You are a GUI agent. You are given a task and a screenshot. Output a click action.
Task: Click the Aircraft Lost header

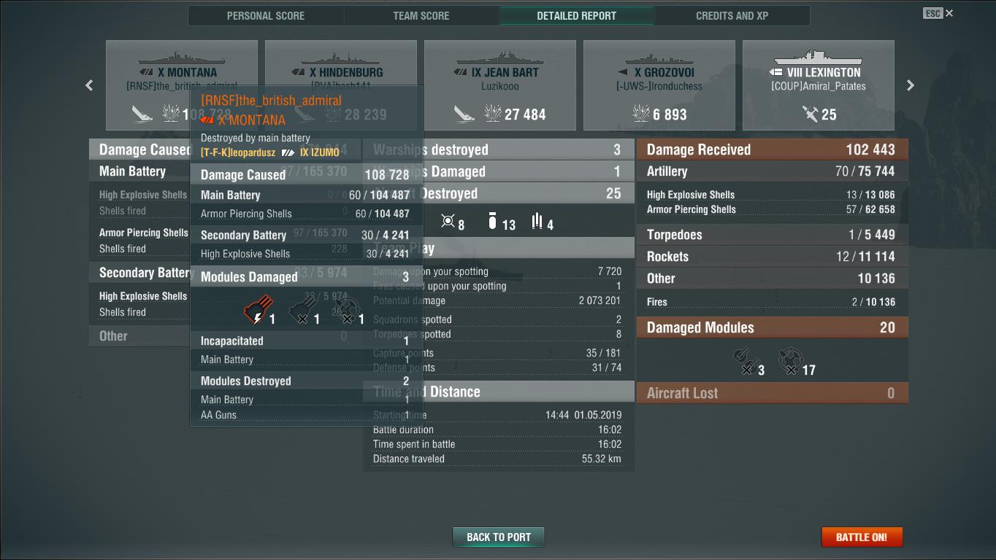(x=773, y=393)
